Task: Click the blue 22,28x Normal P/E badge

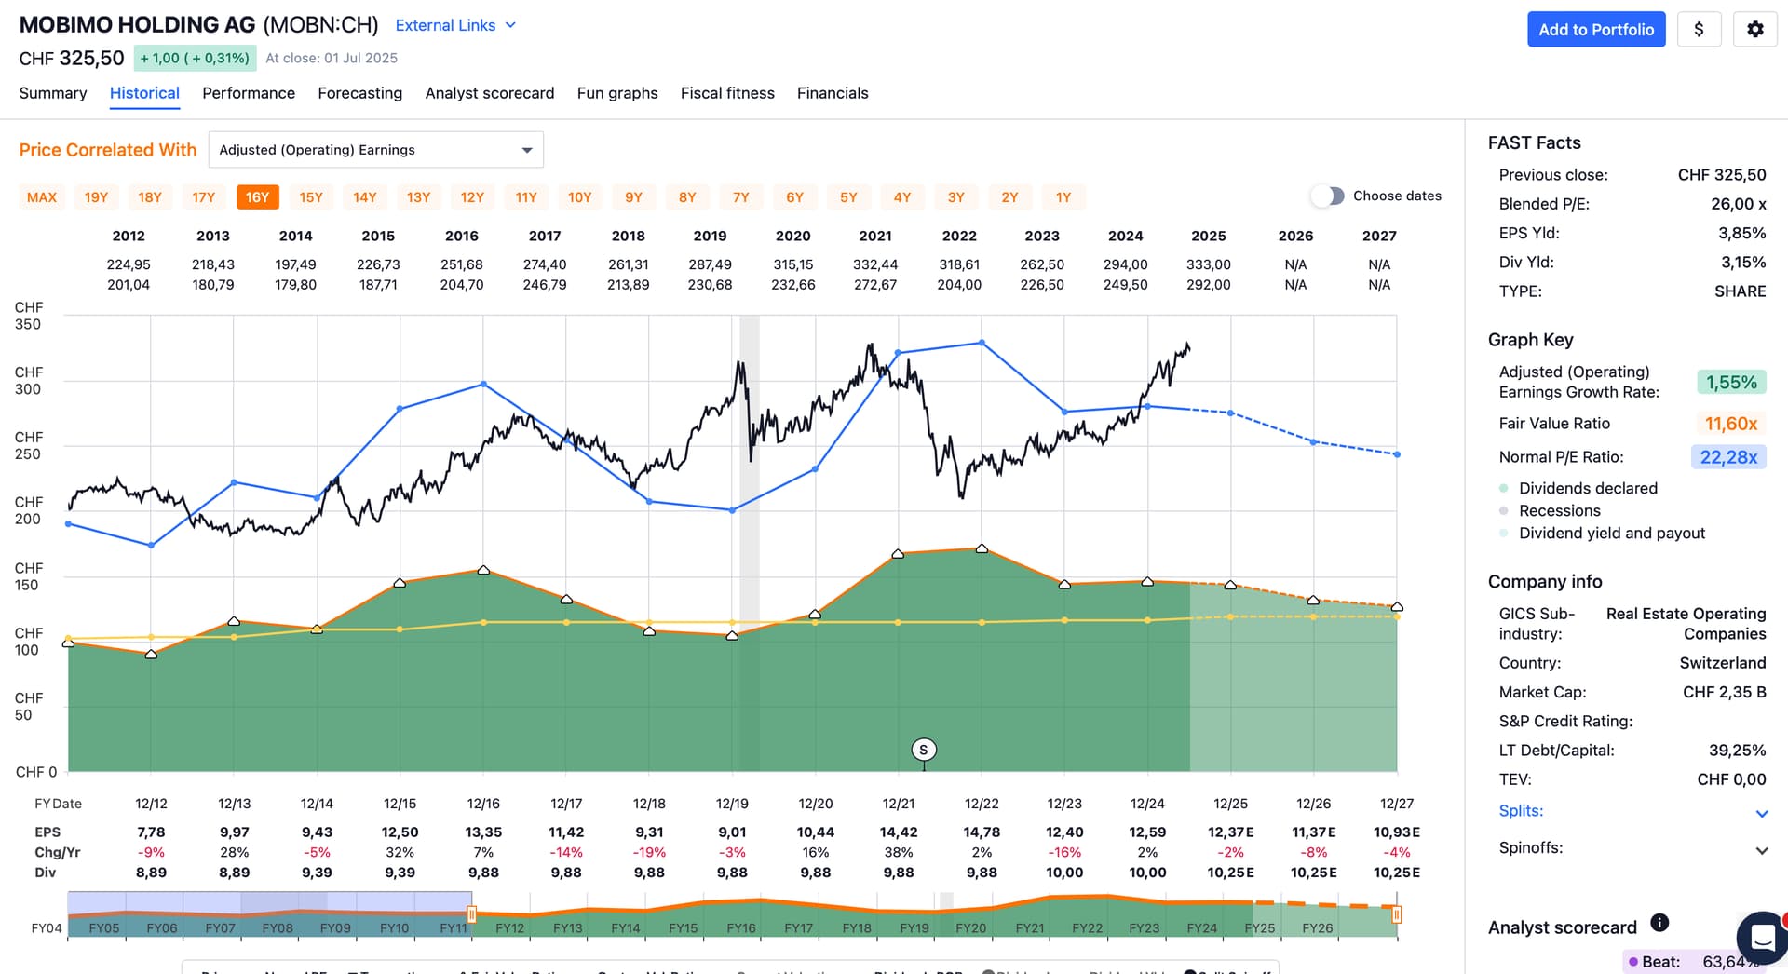Action: click(x=1728, y=457)
